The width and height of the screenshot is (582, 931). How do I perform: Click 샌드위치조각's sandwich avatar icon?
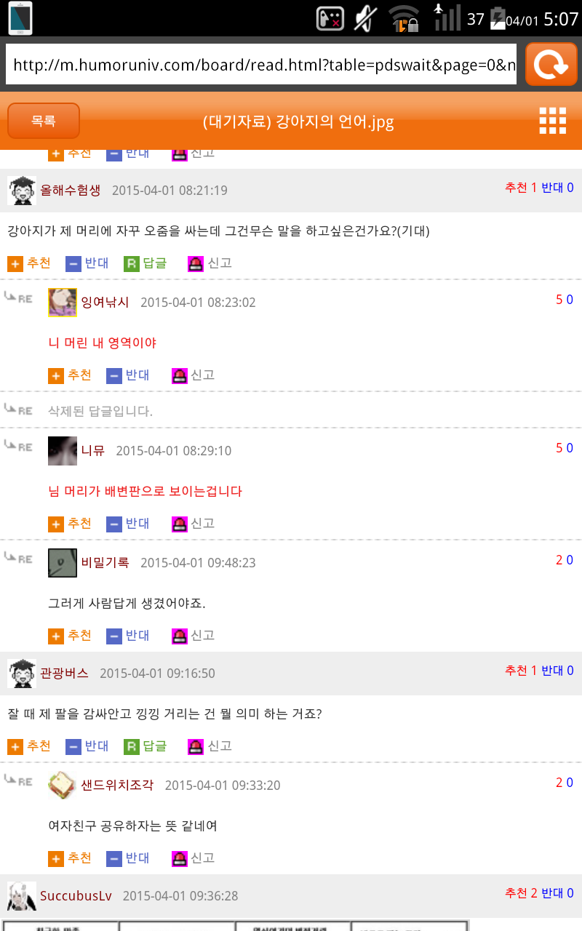tap(63, 786)
